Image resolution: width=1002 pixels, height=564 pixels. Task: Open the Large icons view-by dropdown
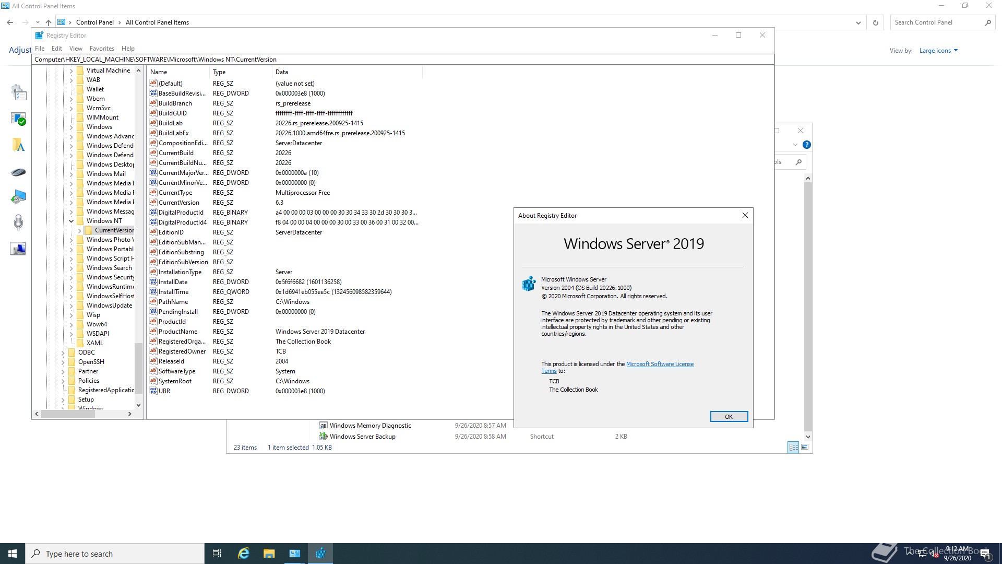tap(938, 51)
